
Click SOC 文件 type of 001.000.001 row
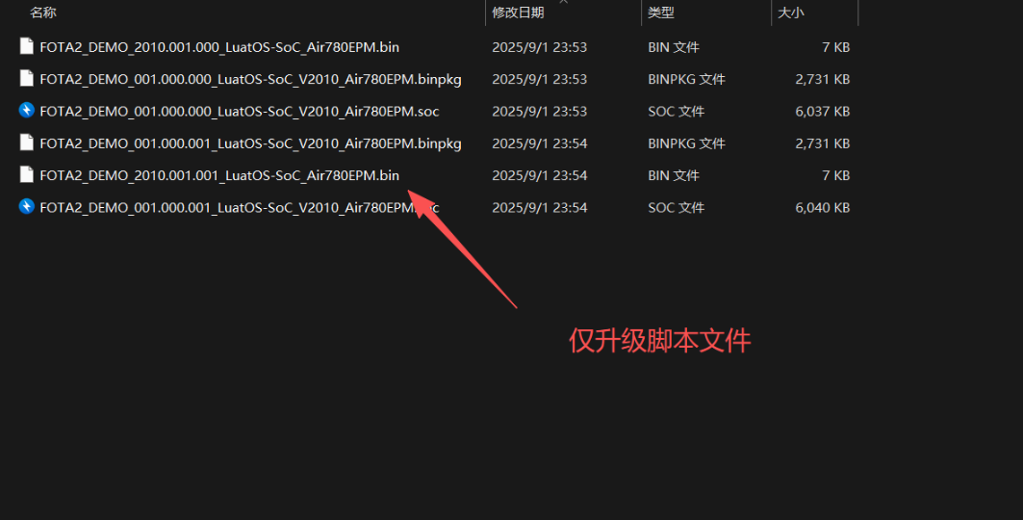point(676,207)
